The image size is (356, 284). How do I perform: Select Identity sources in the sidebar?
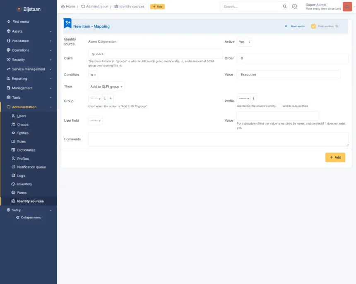pyautogui.click(x=29, y=201)
